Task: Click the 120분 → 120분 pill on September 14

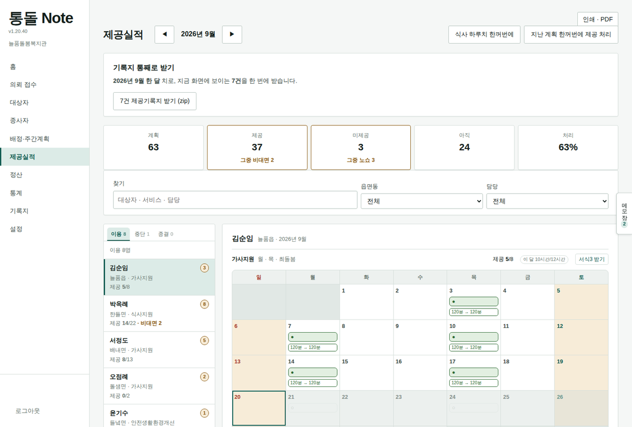Action: [312, 383]
